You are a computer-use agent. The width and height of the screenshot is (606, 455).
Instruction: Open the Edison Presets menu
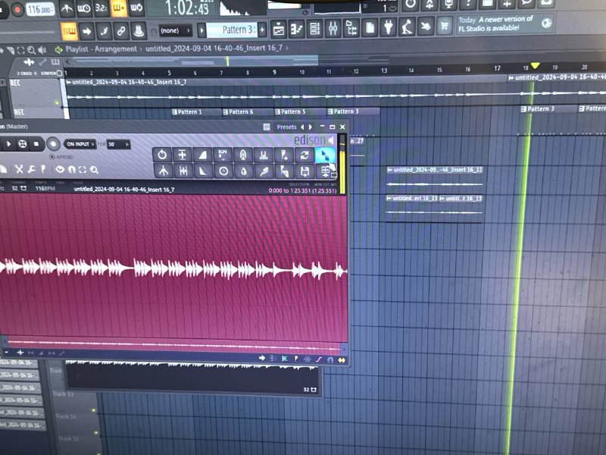pos(286,127)
